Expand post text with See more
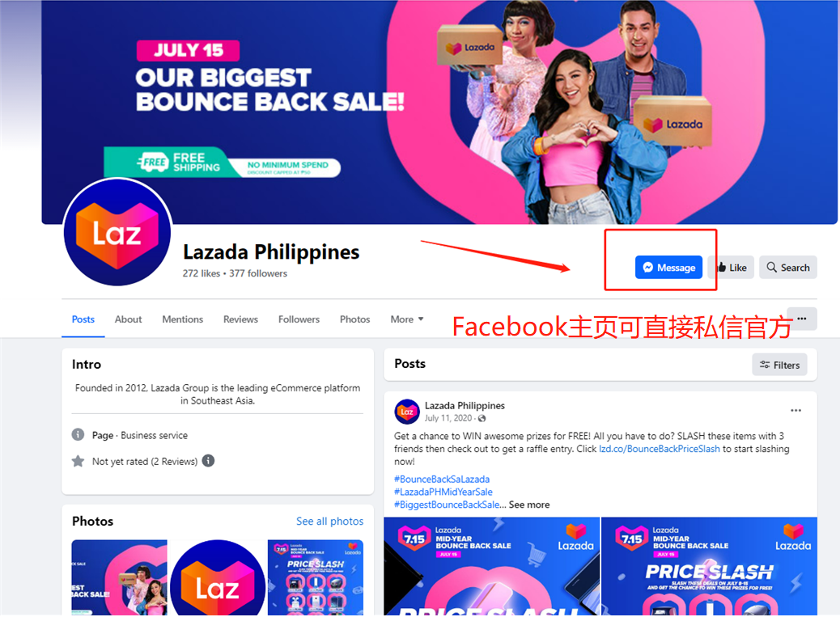The width and height of the screenshot is (840, 617). [x=528, y=505]
